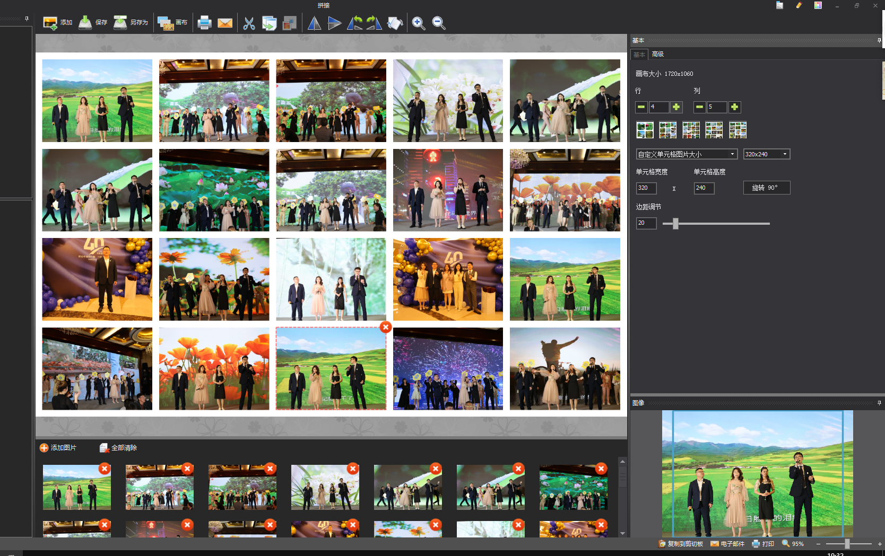Switch to the 高级 (Advanced) tab
The width and height of the screenshot is (885, 556).
(x=658, y=54)
